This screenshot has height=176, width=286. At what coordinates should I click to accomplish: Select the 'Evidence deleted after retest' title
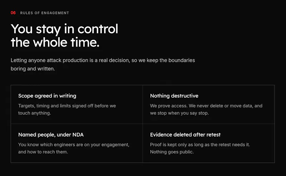(185, 135)
